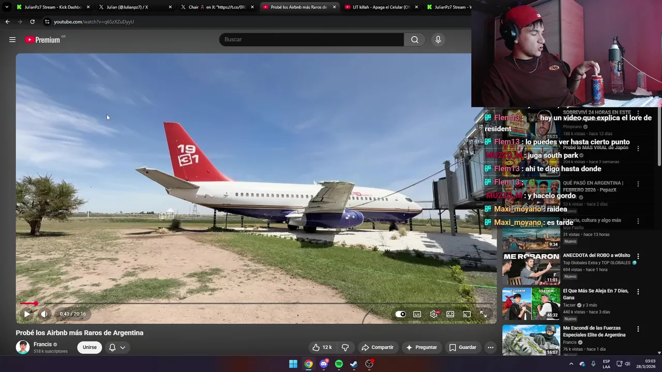Viewport: 662px width, 372px height.
Task: Join the channel with Unirse button
Action: pos(89,347)
